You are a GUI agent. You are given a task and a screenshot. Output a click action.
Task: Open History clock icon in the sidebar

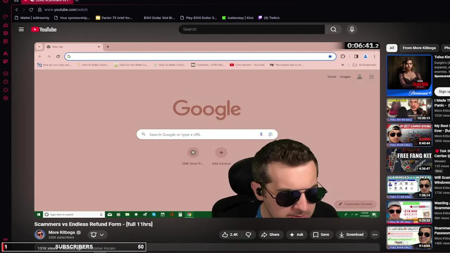coord(6,82)
